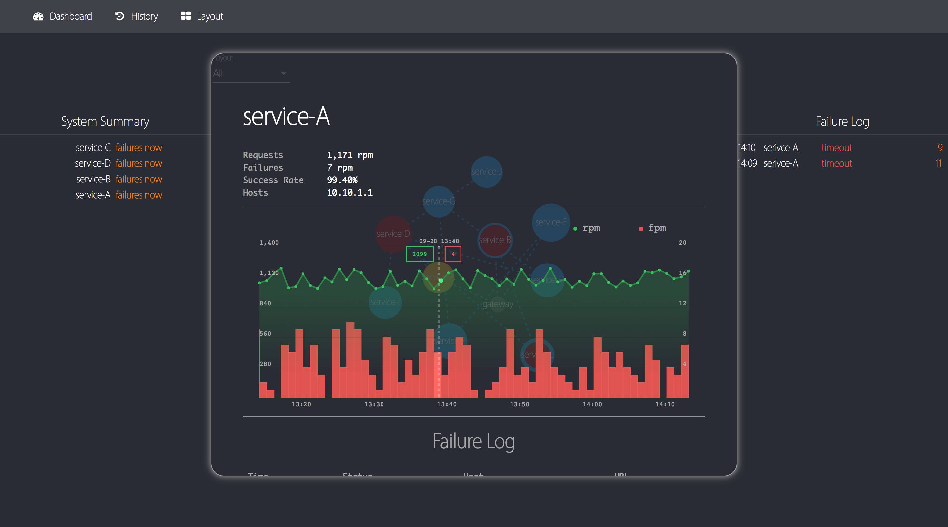Click the service-J node circle

click(487, 172)
